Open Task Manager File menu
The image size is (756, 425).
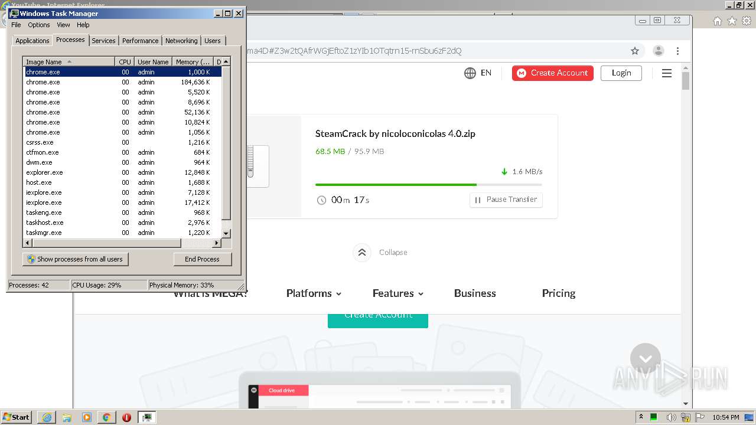point(16,25)
